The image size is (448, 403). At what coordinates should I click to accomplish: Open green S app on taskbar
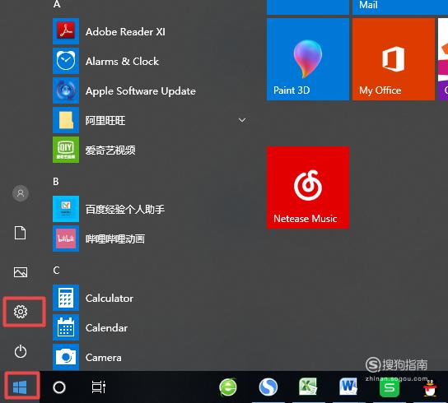390,388
